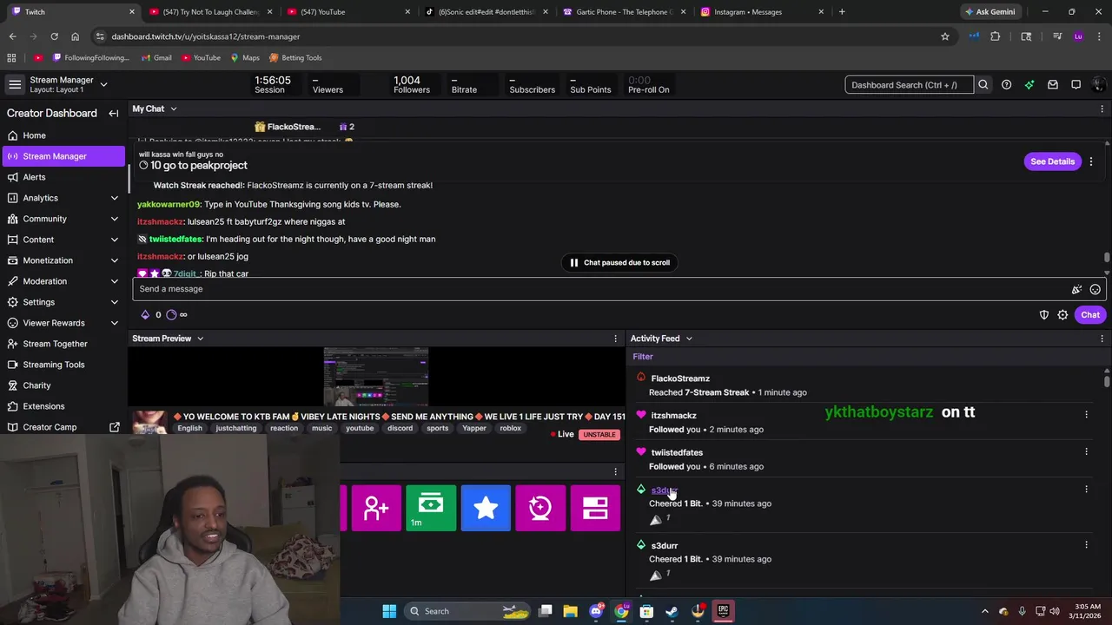Click the green sparkle icon in dashboard header
Image resolution: width=1112 pixels, height=625 pixels.
[1029, 85]
